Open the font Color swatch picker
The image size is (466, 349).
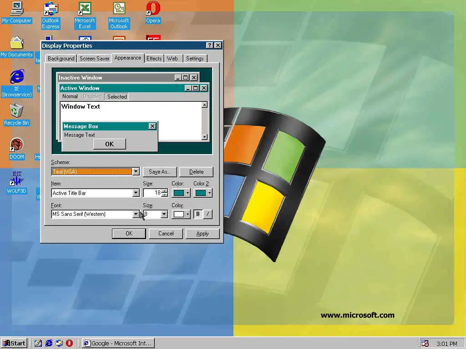[x=181, y=214]
